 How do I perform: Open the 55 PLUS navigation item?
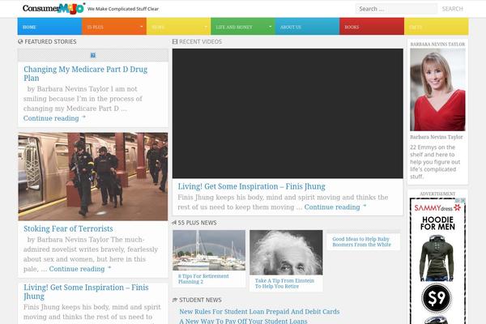pyautogui.click(x=114, y=27)
